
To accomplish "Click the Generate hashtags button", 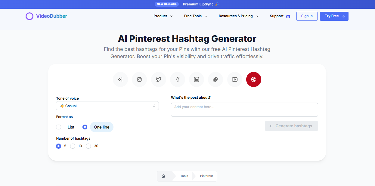I will click(291, 126).
